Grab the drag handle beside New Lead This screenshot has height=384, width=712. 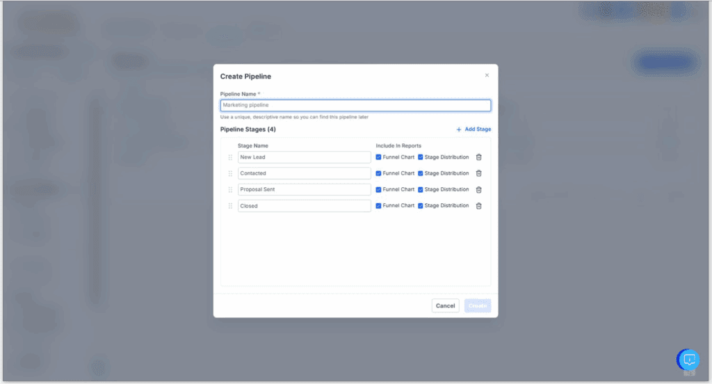[x=230, y=157]
